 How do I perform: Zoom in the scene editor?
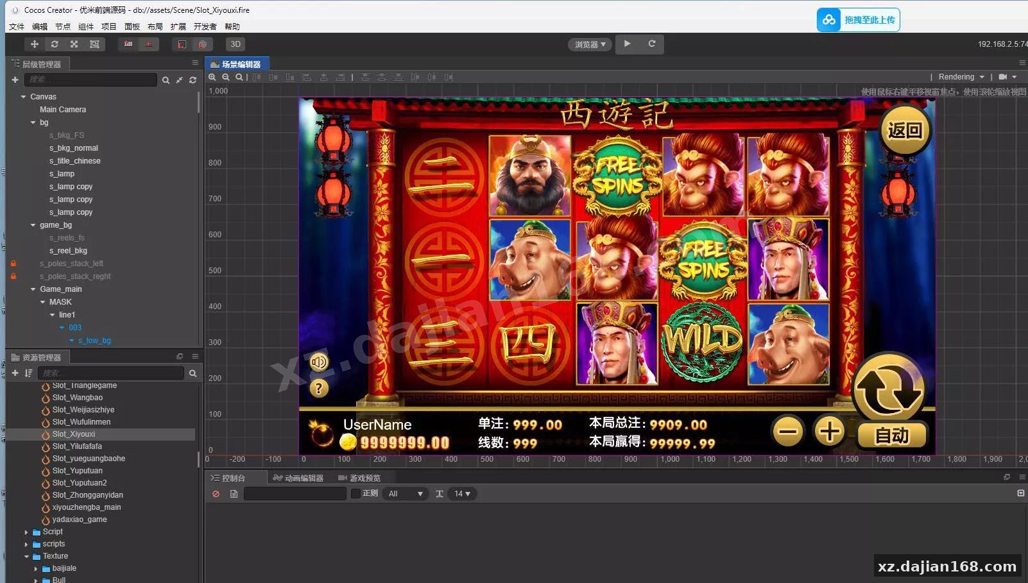[212, 77]
